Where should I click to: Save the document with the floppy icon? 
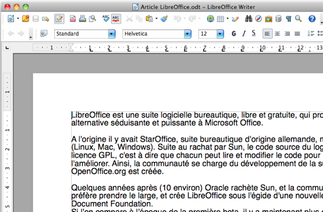36,19
